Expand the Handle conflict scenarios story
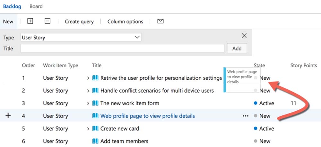 pos(88,91)
